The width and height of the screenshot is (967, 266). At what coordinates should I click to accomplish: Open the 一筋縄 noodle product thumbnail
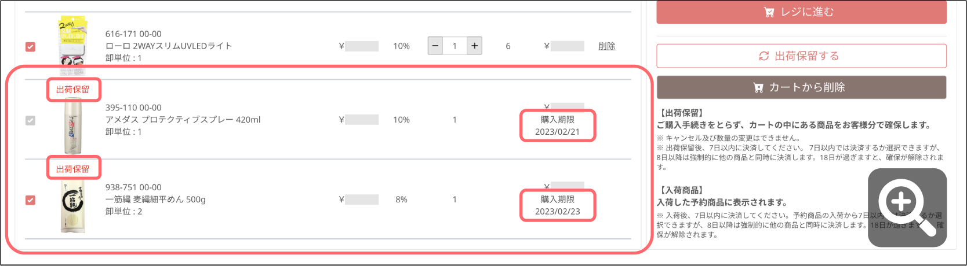(72, 204)
